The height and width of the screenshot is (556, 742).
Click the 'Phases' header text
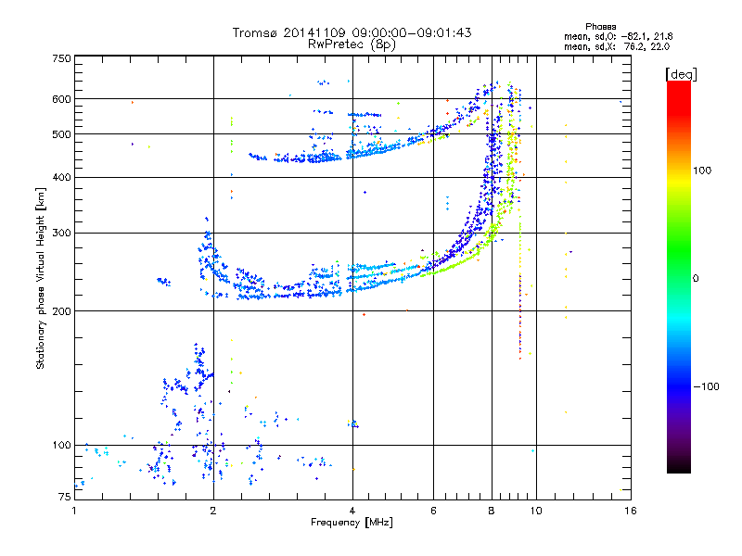pyautogui.click(x=600, y=27)
